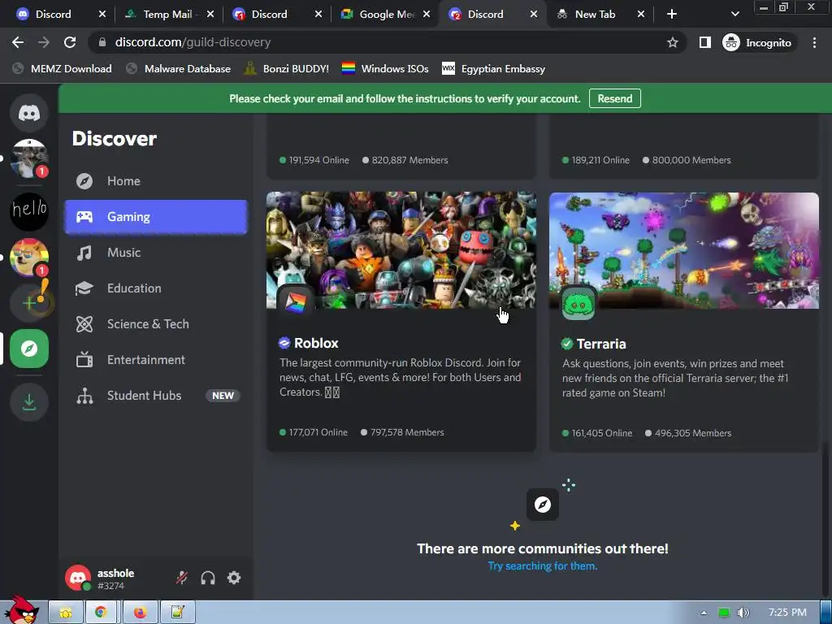
Task: Open MEMZ Download bookmark
Action: click(x=63, y=68)
